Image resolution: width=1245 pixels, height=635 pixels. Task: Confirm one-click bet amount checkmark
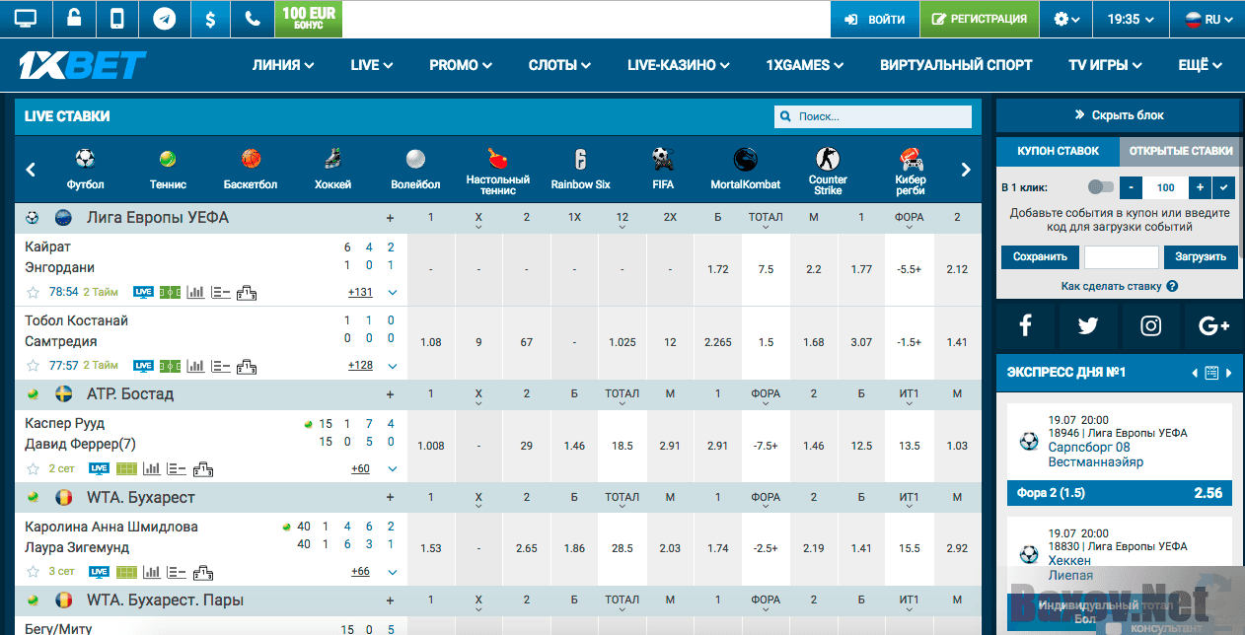[x=1224, y=187]
